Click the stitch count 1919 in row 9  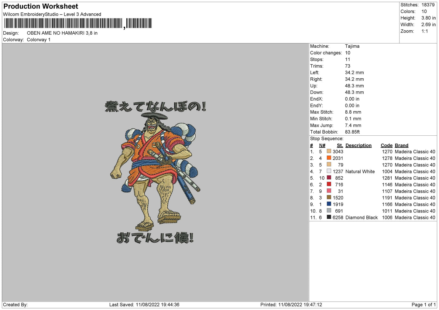[338, 204]
